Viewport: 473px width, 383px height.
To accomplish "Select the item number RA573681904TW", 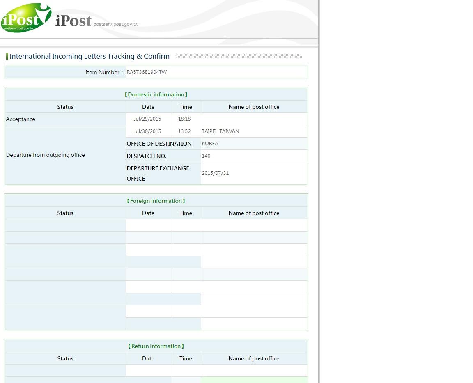I will point(147,72).
